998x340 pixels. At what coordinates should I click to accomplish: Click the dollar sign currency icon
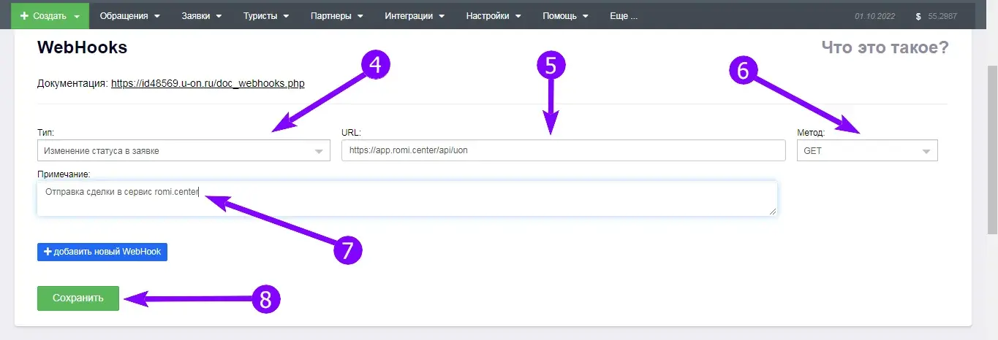[918, 15]
